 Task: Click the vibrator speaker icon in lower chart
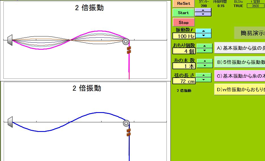(10, 122)
